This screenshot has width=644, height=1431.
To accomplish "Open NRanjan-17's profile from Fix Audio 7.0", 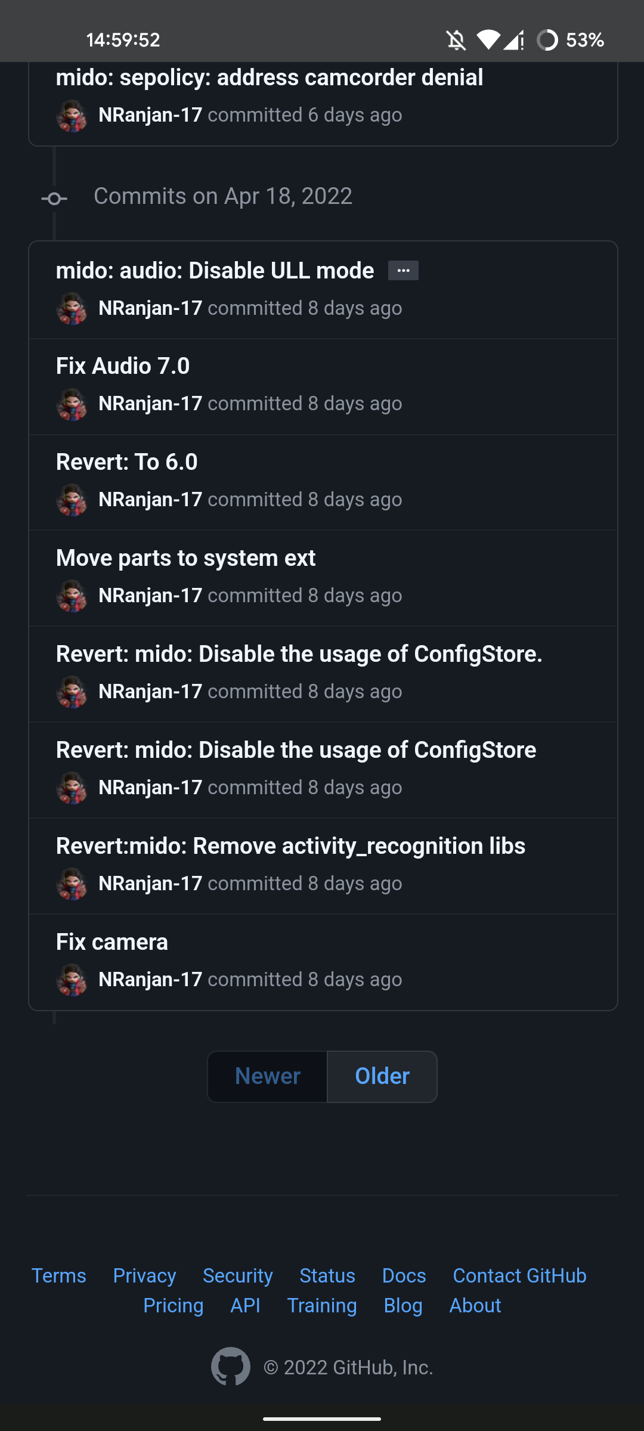I will pos(150,405).
